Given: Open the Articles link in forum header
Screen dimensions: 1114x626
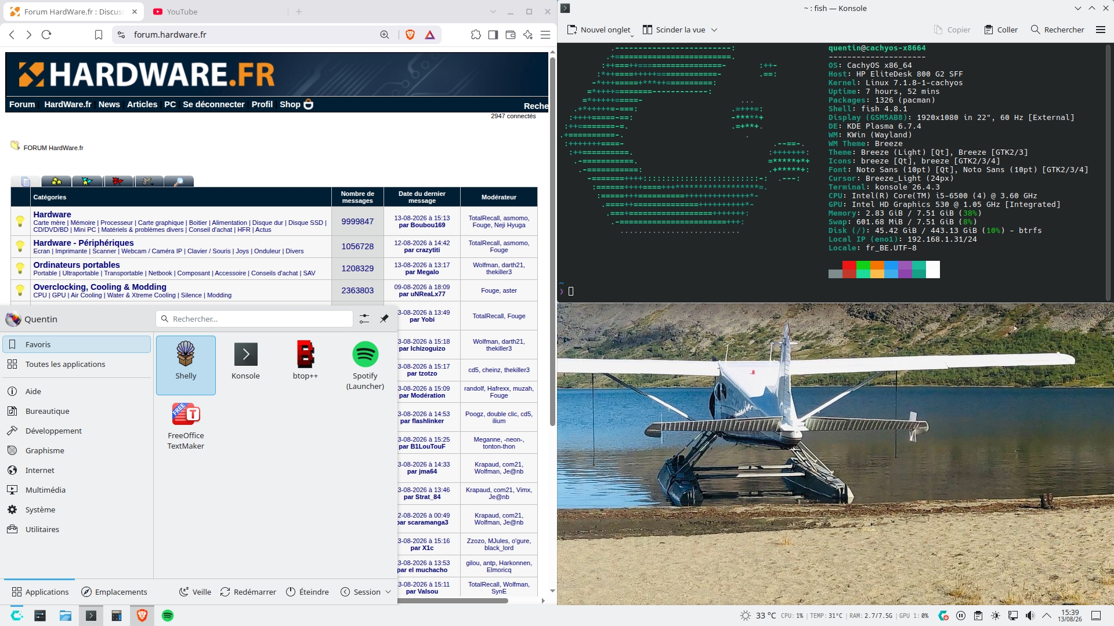Looking at the screenshot, I should point(142,104).
